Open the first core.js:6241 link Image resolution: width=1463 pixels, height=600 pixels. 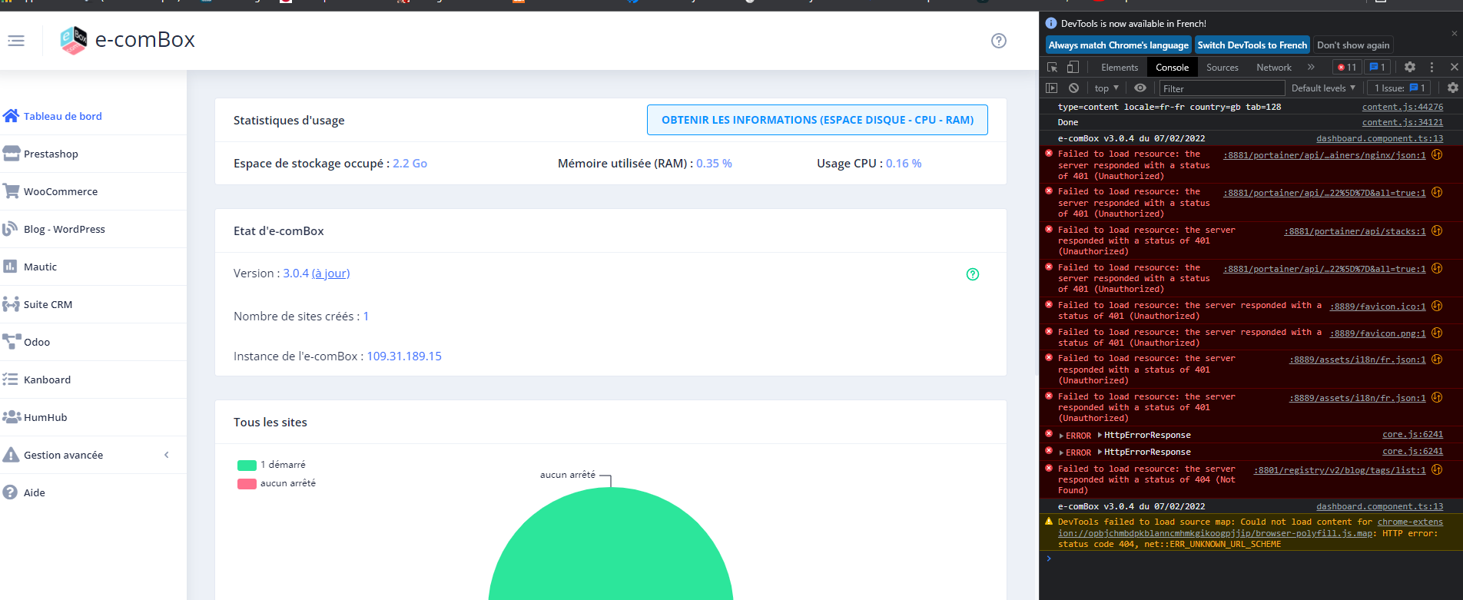click(x=1412, y=435)
